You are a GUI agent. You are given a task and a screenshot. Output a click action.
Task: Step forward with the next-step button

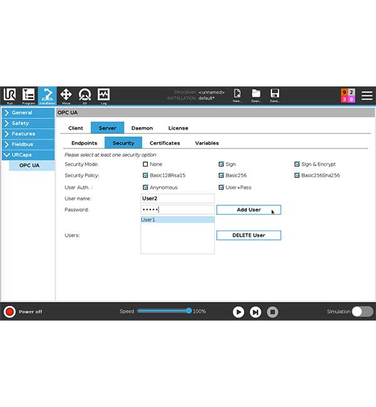click(x=256, y=312)
